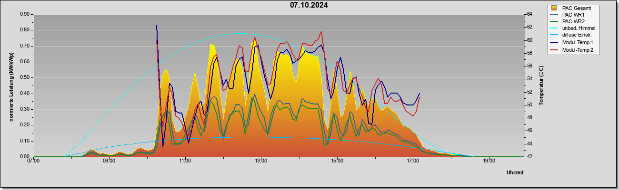
Task: Click the 19:00 label on time axis
Action: tap(489, 161)
